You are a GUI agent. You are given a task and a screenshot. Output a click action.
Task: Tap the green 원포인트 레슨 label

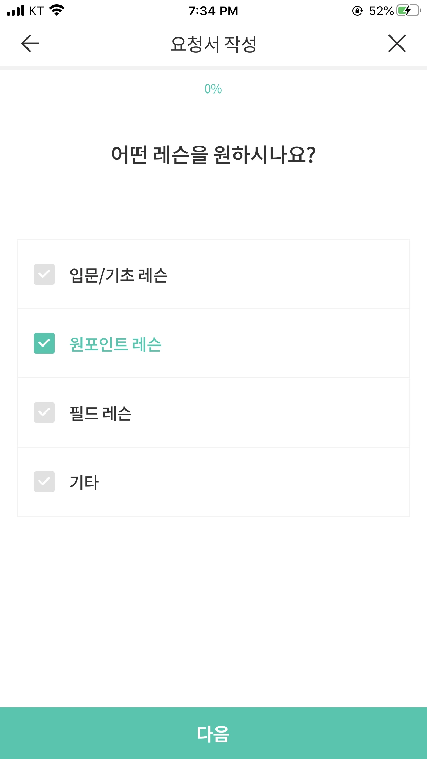pos(115,344)
